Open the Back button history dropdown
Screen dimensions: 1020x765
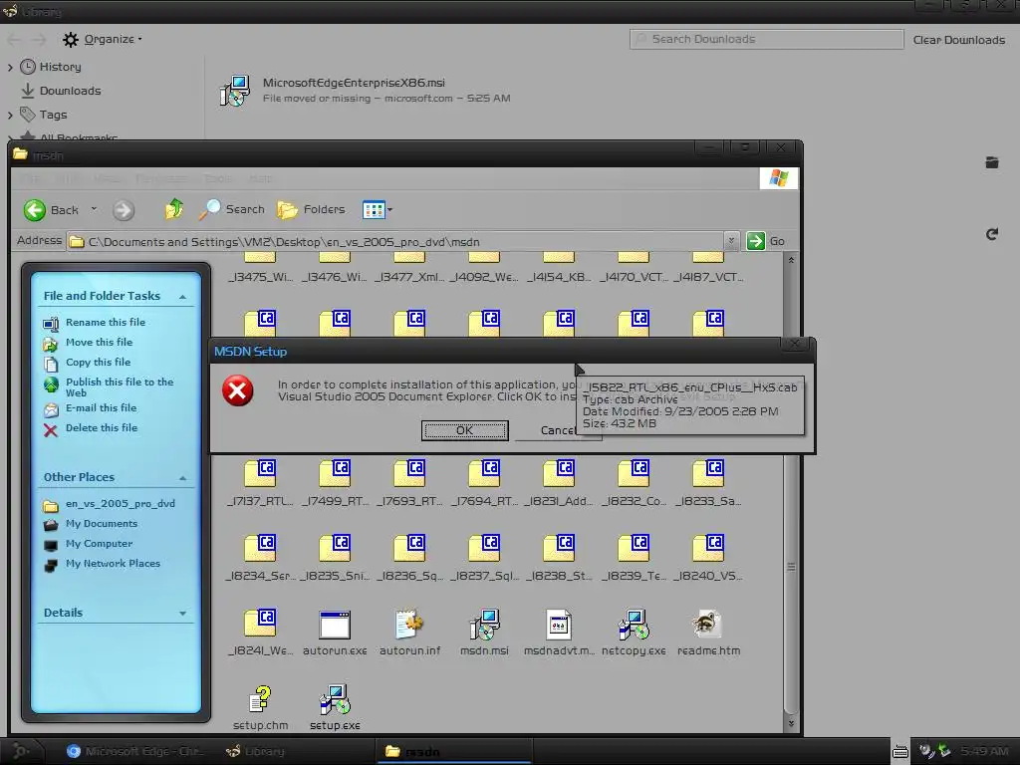[x=94, y=209]
